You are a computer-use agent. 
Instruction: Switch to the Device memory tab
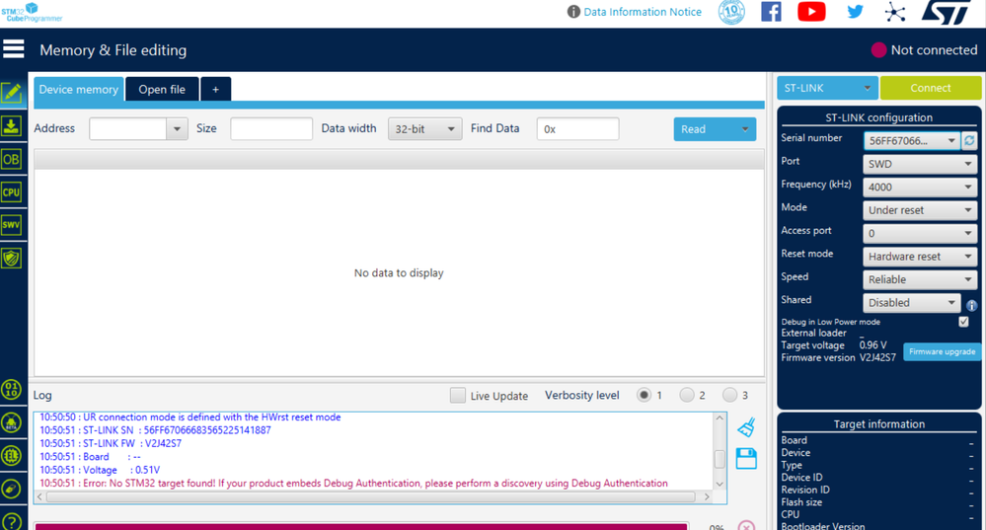coord(79,89)
